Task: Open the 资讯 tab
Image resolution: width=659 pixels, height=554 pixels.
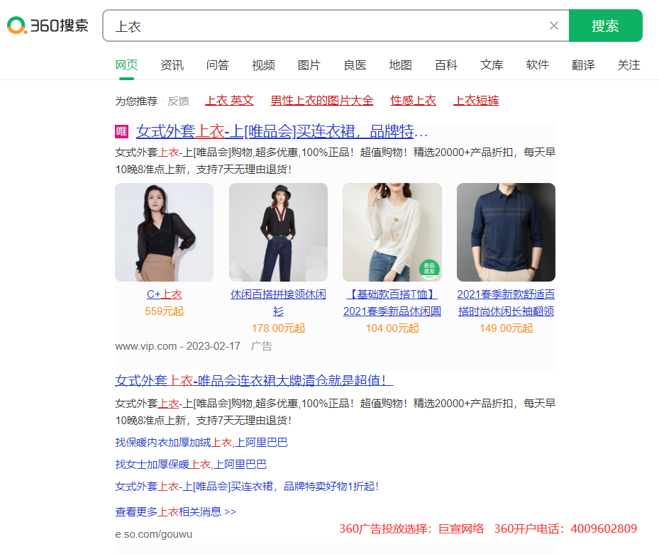Action: tap(172, 65)
